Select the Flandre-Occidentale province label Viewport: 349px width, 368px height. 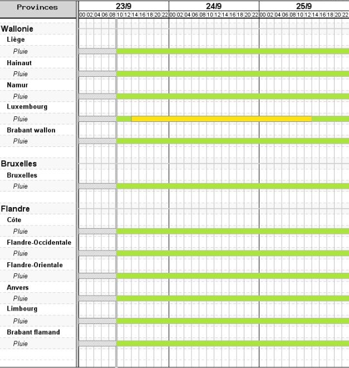point(39,242)
